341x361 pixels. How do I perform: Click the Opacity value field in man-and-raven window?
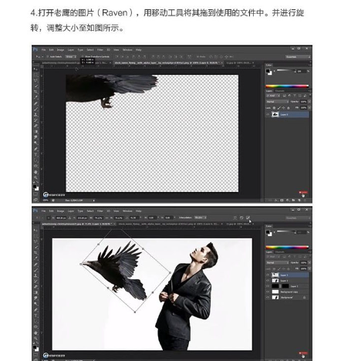pyautogui.click(x=304, y=263)
